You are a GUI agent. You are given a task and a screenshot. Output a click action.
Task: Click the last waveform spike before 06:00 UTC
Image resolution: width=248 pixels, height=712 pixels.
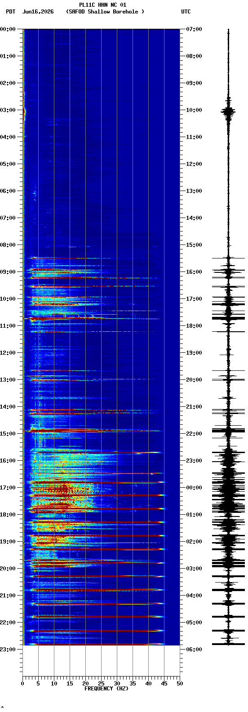pos(228,644)
